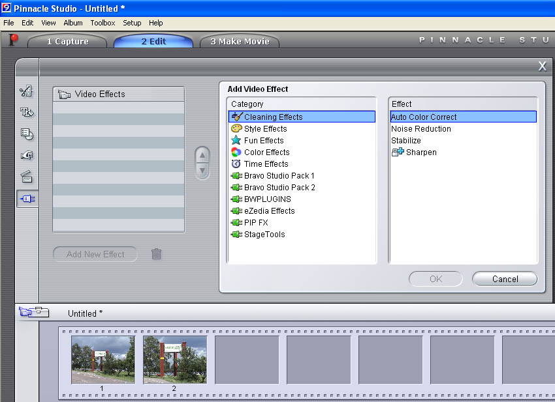Click the Pinnacle Studio title bar icon
This screenshot has height=402, width=555.
(7, 8)
